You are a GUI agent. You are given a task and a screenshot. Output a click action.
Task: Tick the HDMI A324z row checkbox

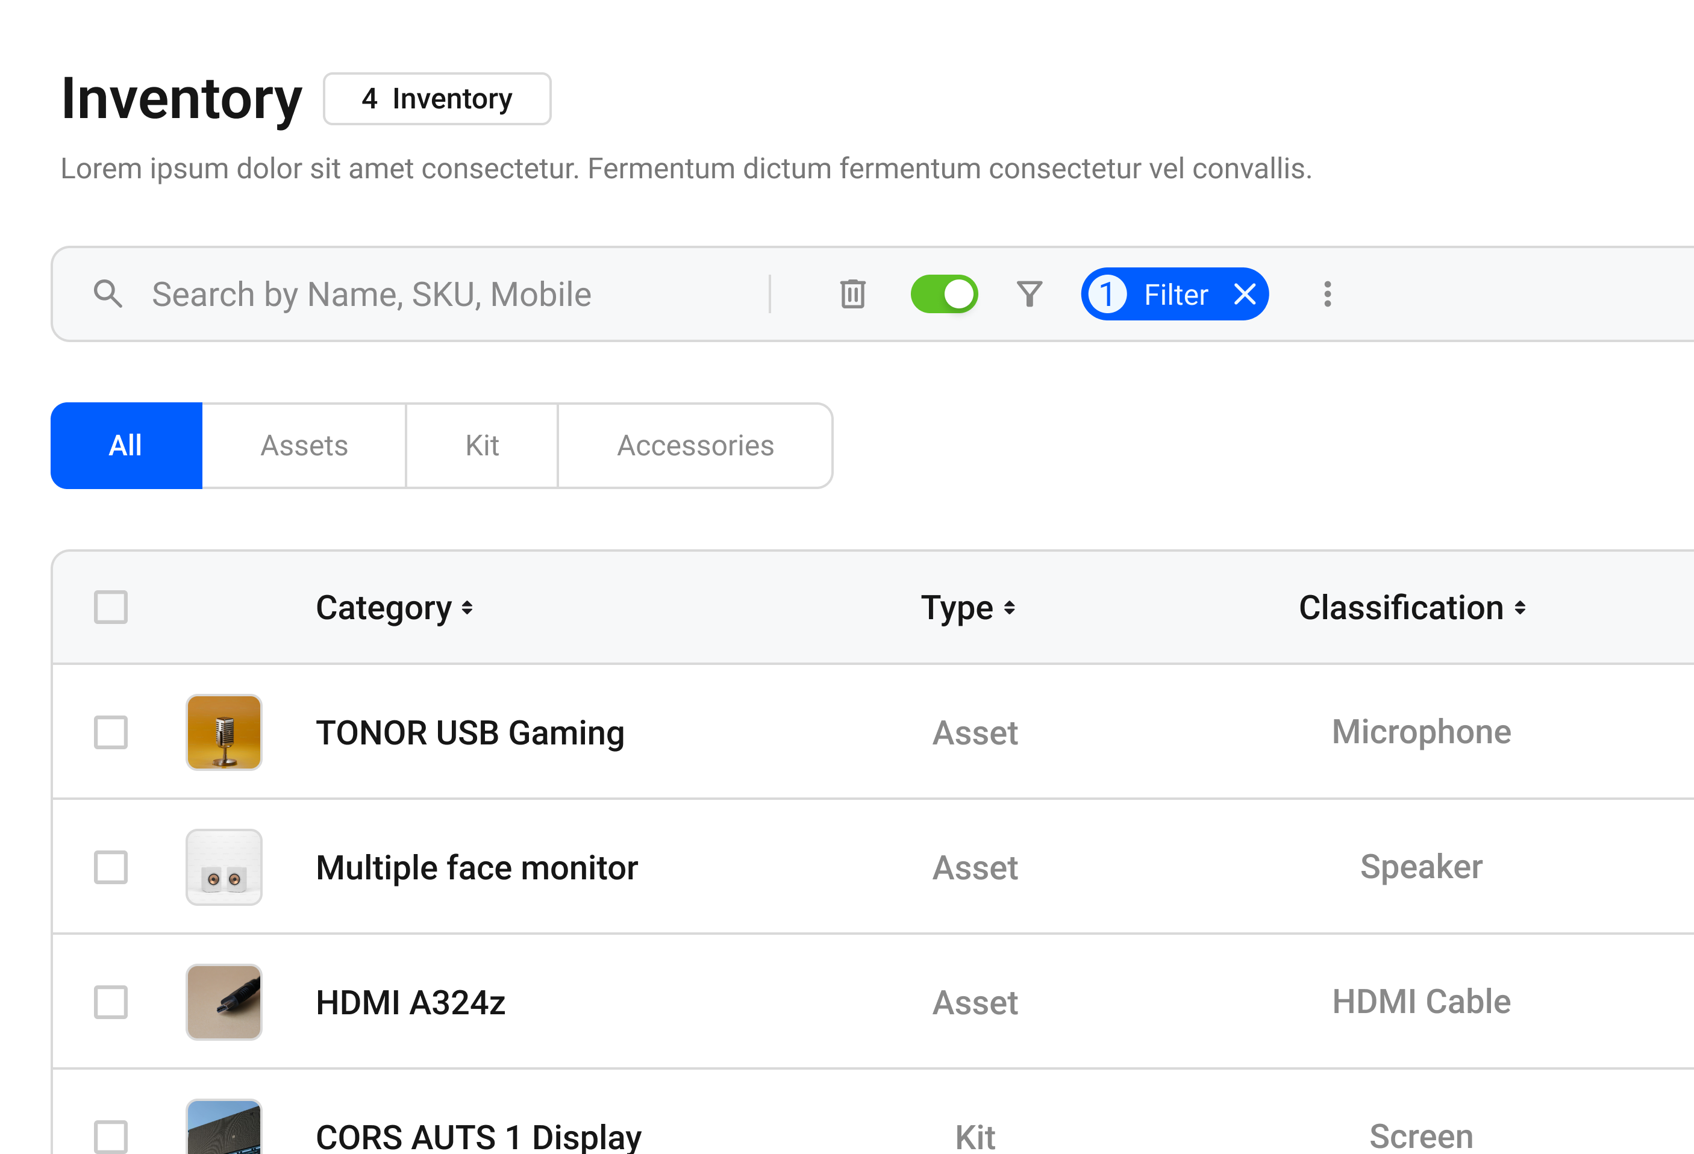point(111,1002)
